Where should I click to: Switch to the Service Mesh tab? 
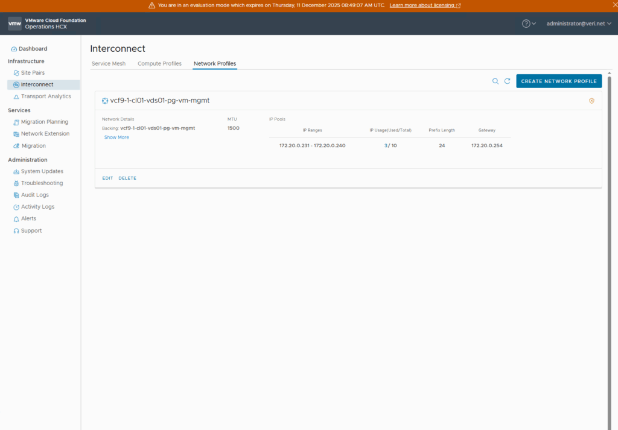(109, 63)
